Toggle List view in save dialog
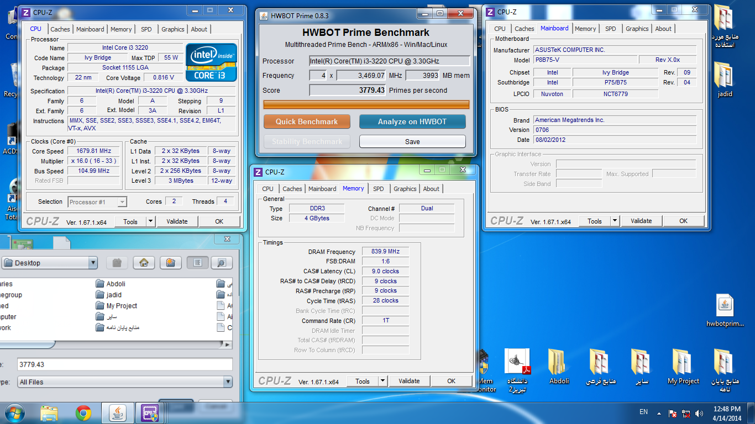 (x=197, y=263)
